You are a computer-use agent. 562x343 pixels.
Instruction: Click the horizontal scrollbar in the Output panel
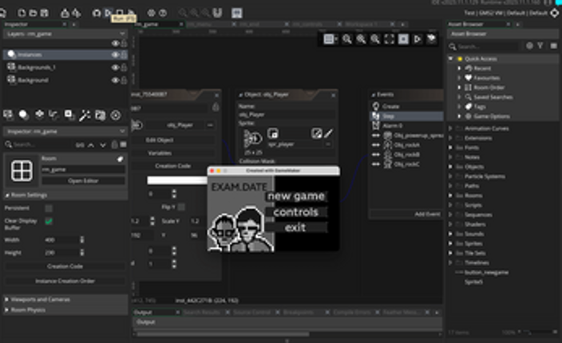tap(223, 334)
